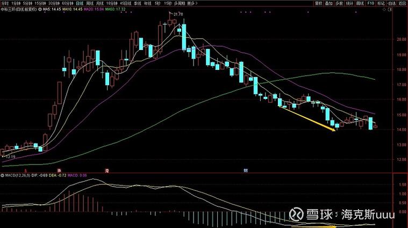Select the 年线 yearly chart tab
The image size is (408, 228).
[147, 3]
